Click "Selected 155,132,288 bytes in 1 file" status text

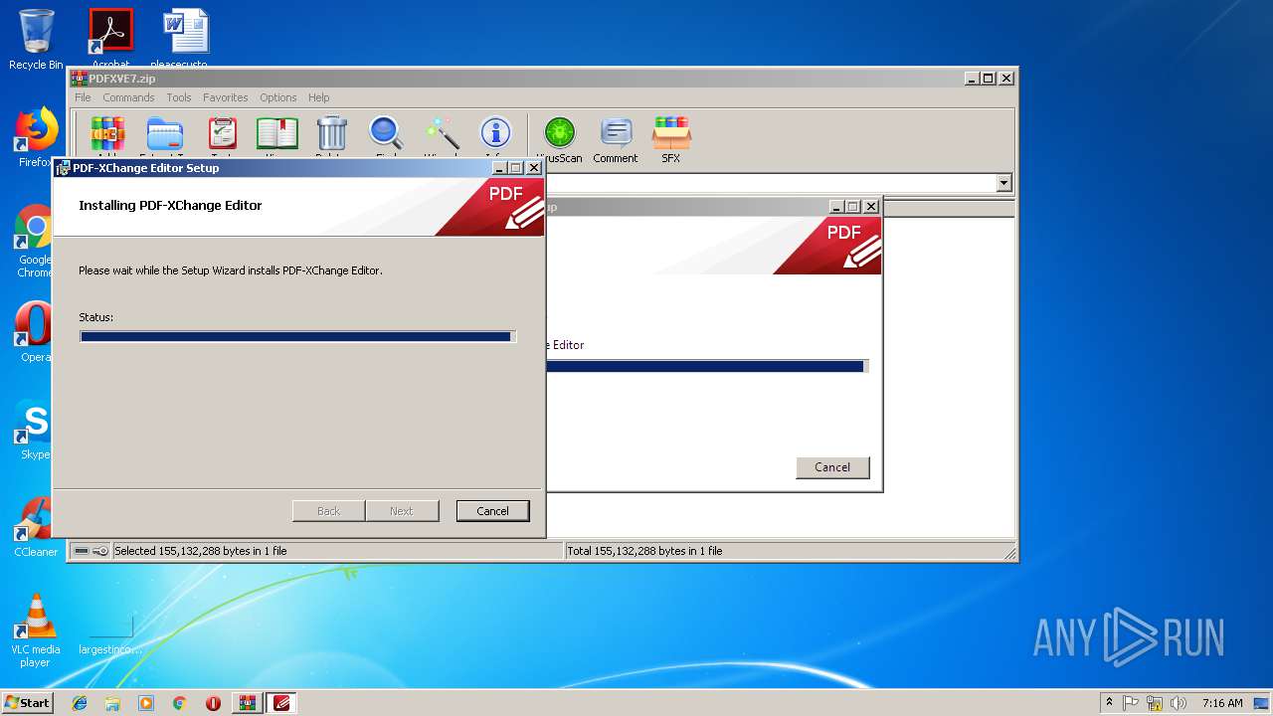coord(201,551)
